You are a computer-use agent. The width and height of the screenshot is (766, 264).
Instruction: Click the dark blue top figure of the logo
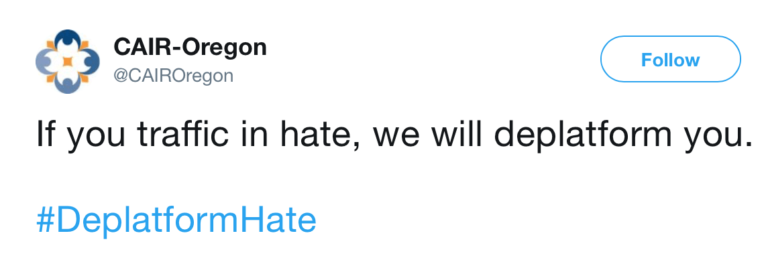click(68, 40)
